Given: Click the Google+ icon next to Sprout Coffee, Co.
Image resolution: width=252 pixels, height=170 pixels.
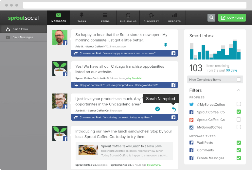Looking at the screenshot, I should pyautogui.click(x=191, y=120).
